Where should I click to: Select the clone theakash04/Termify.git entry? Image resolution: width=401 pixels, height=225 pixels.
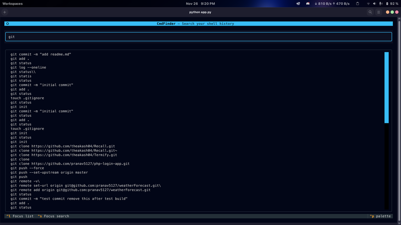click(64, 155)
